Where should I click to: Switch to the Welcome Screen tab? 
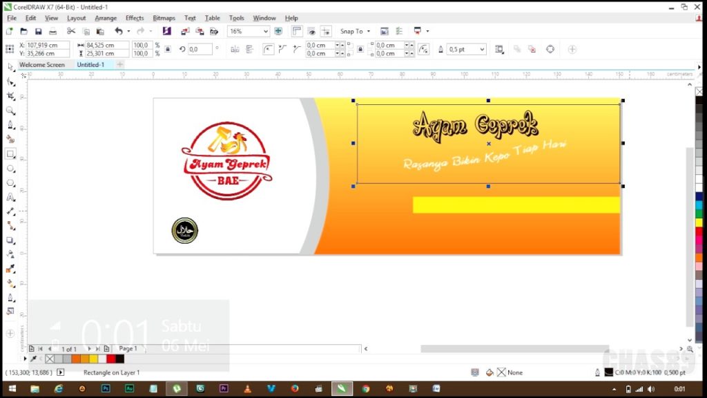click(42, 64)
